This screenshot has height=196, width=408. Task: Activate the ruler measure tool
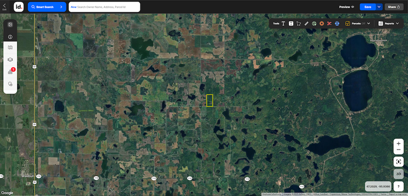tap(307, 23)
